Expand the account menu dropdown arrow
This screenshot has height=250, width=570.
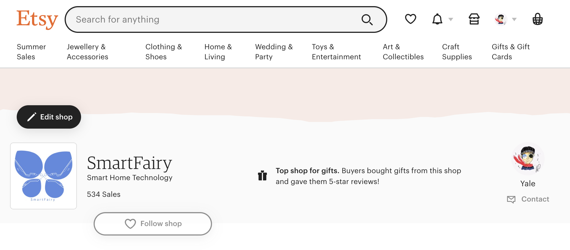point(514,19)
